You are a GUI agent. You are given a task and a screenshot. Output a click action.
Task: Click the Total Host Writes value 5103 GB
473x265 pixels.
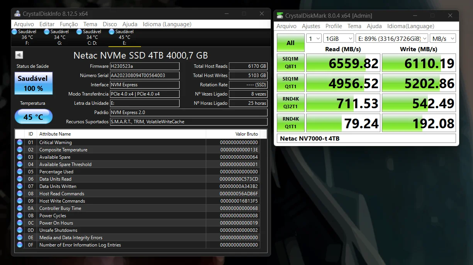coord(248,75)
